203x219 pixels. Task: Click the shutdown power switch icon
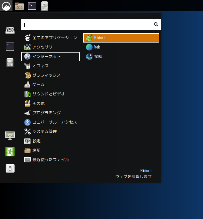tap(10, 168)
